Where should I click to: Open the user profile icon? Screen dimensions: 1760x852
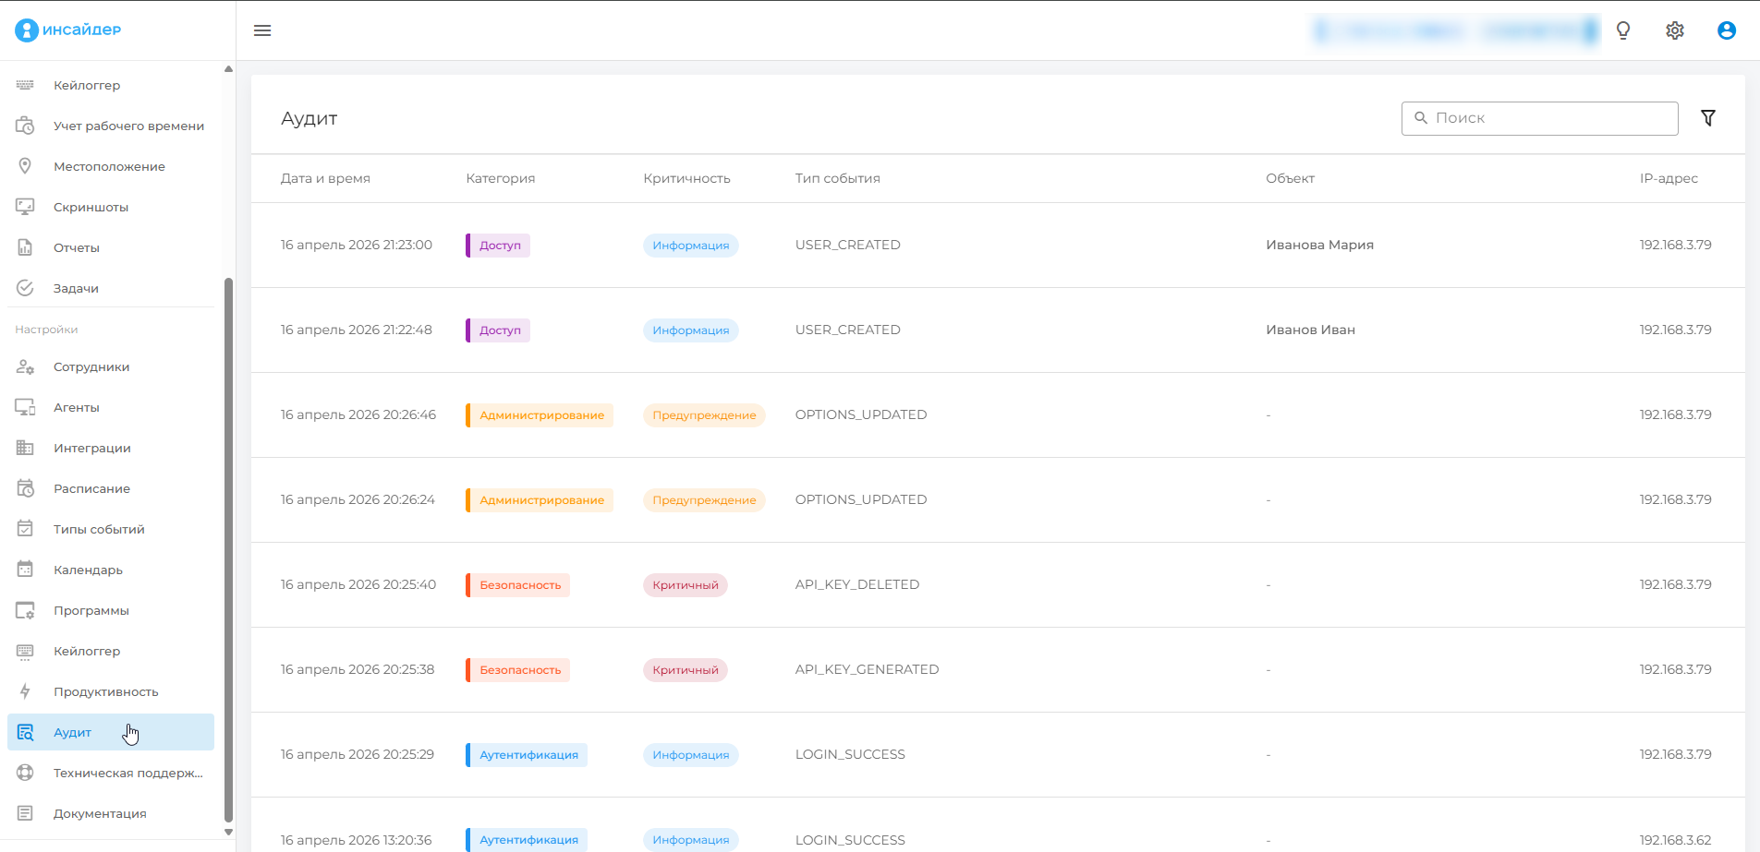tap(1726, 30)
